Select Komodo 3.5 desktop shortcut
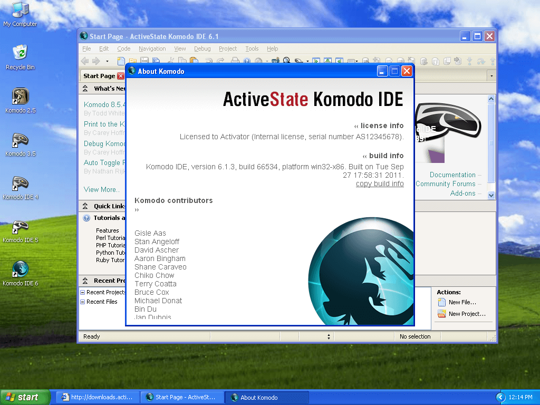Screen dimensions: 540x405 pyautogui.click(x=21, y=144)
